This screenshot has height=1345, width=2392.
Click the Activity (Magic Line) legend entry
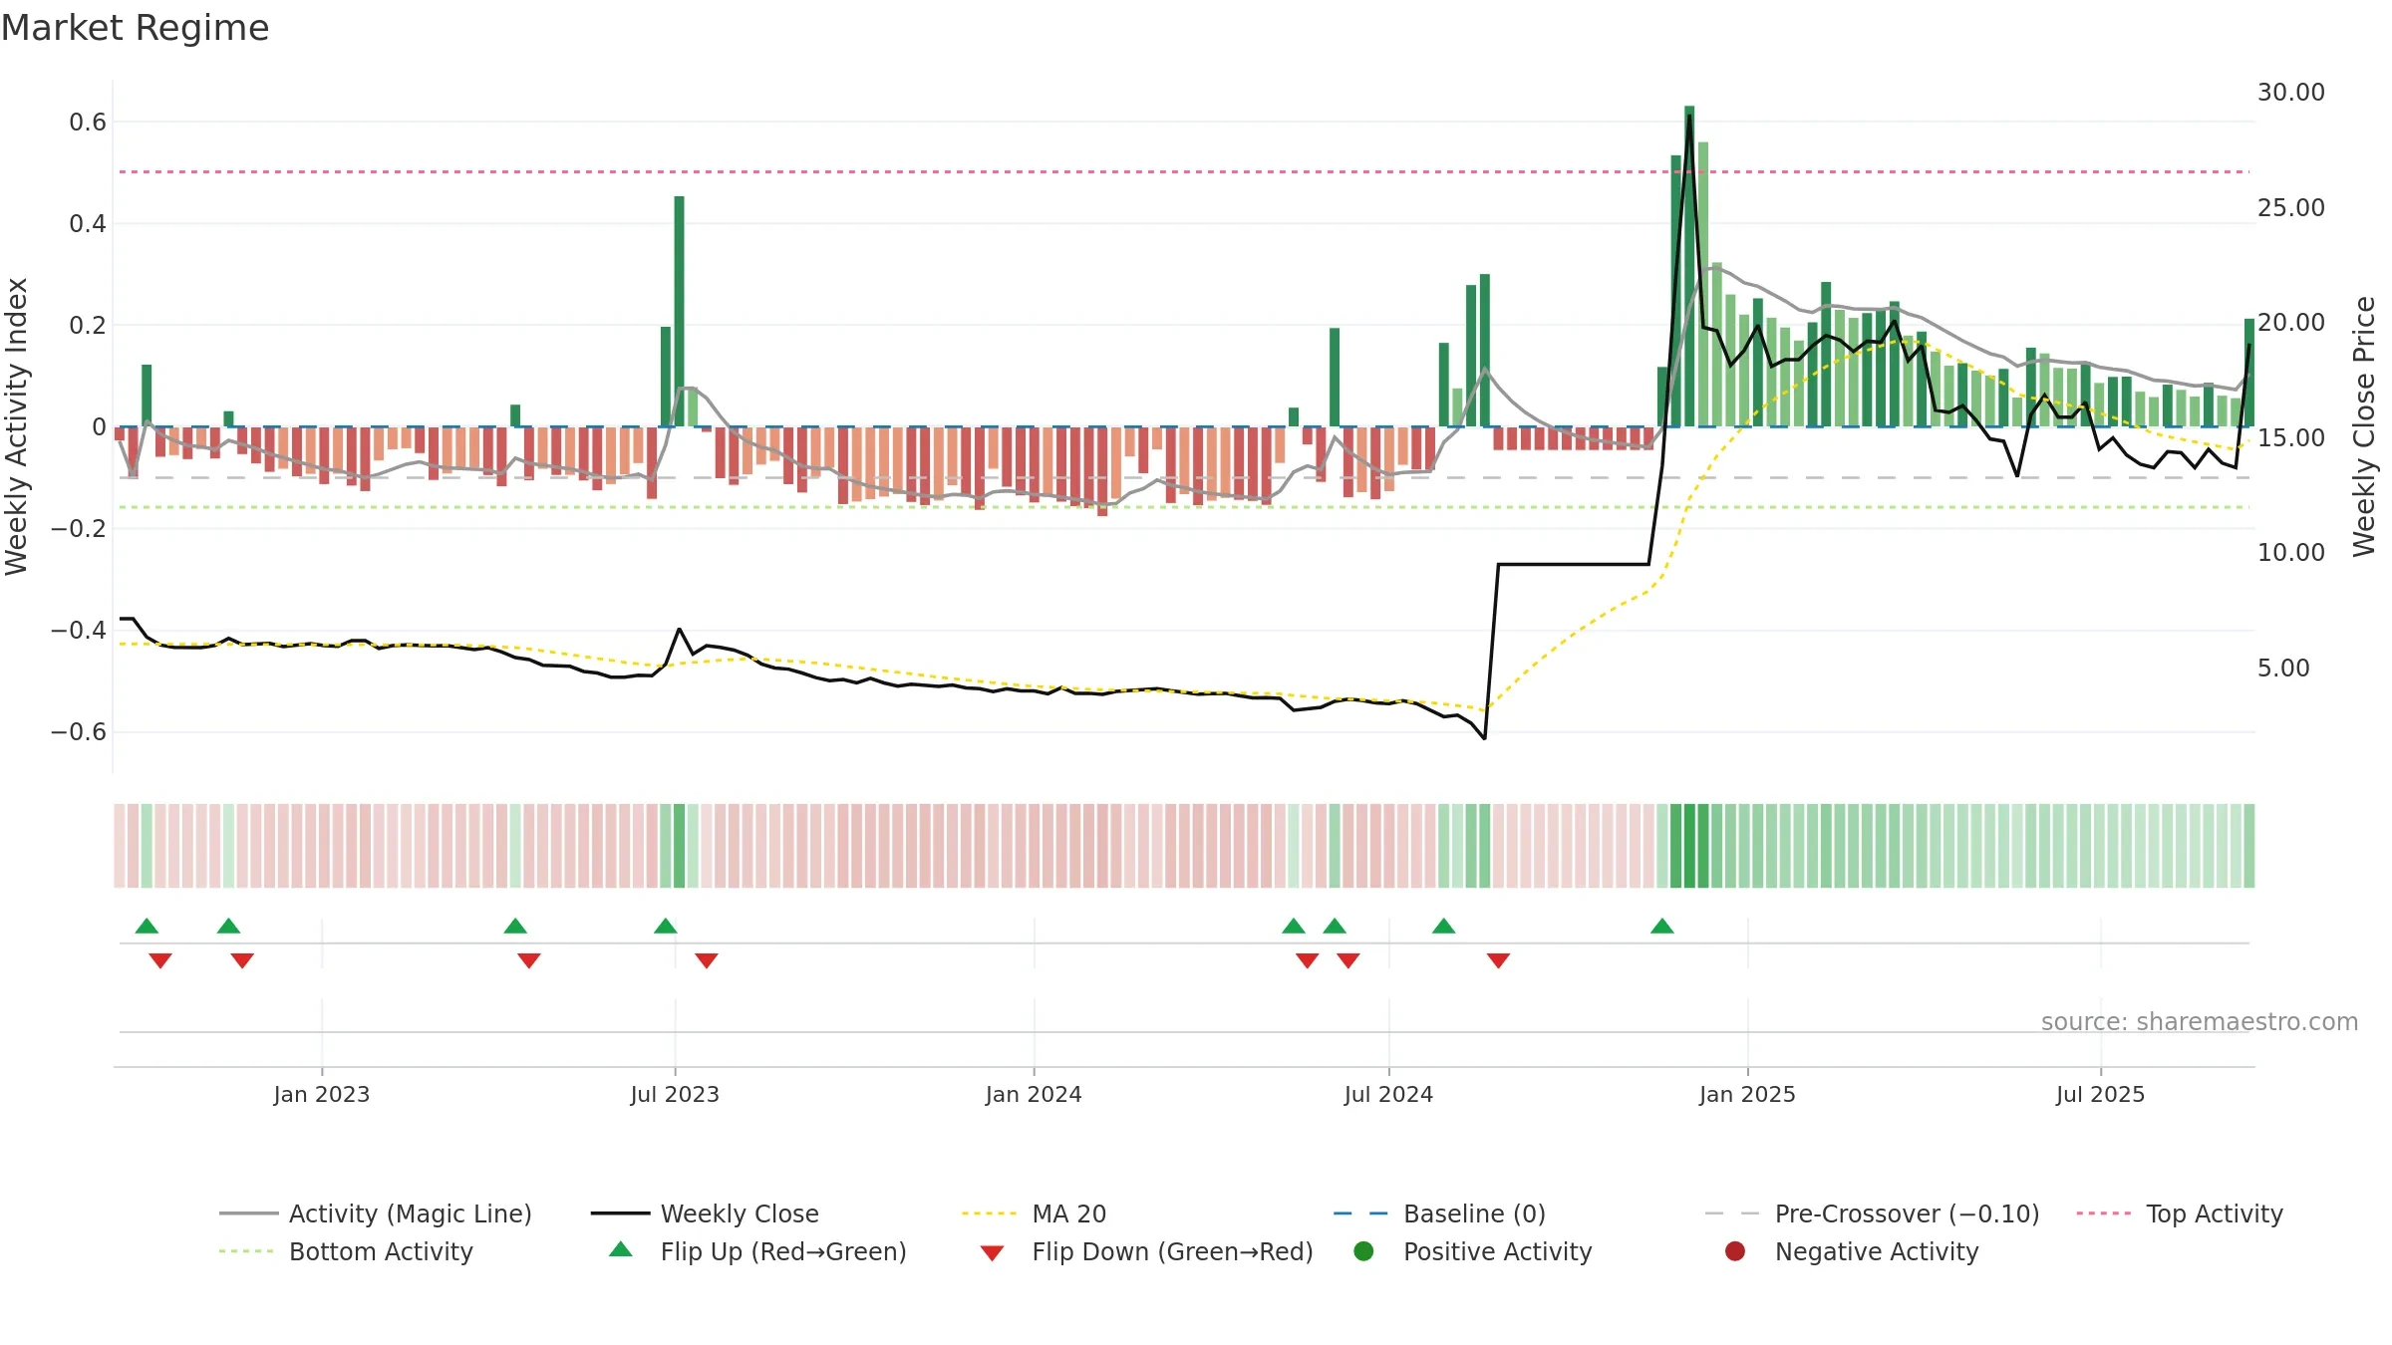(x=375, y=1213)
